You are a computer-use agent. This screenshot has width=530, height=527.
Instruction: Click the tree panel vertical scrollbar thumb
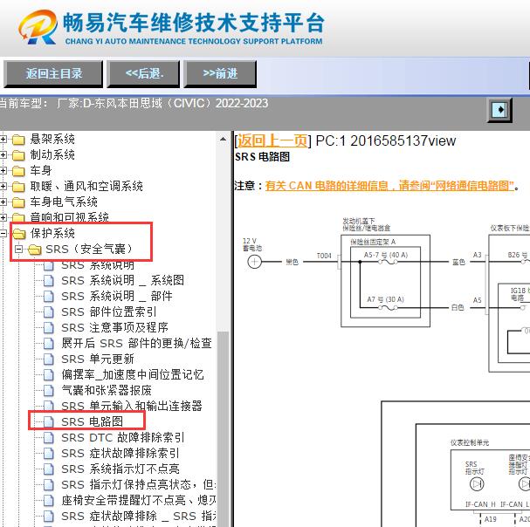click(223, 429)
